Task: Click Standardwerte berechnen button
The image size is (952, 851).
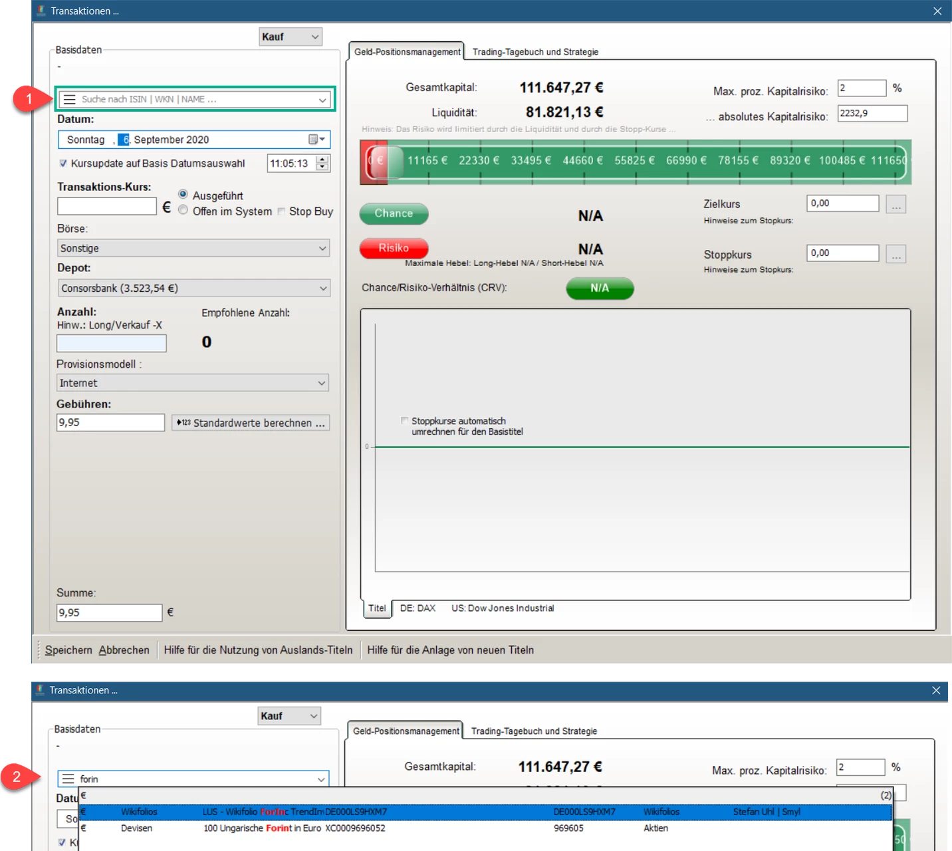Action: [x=251, y=423]
